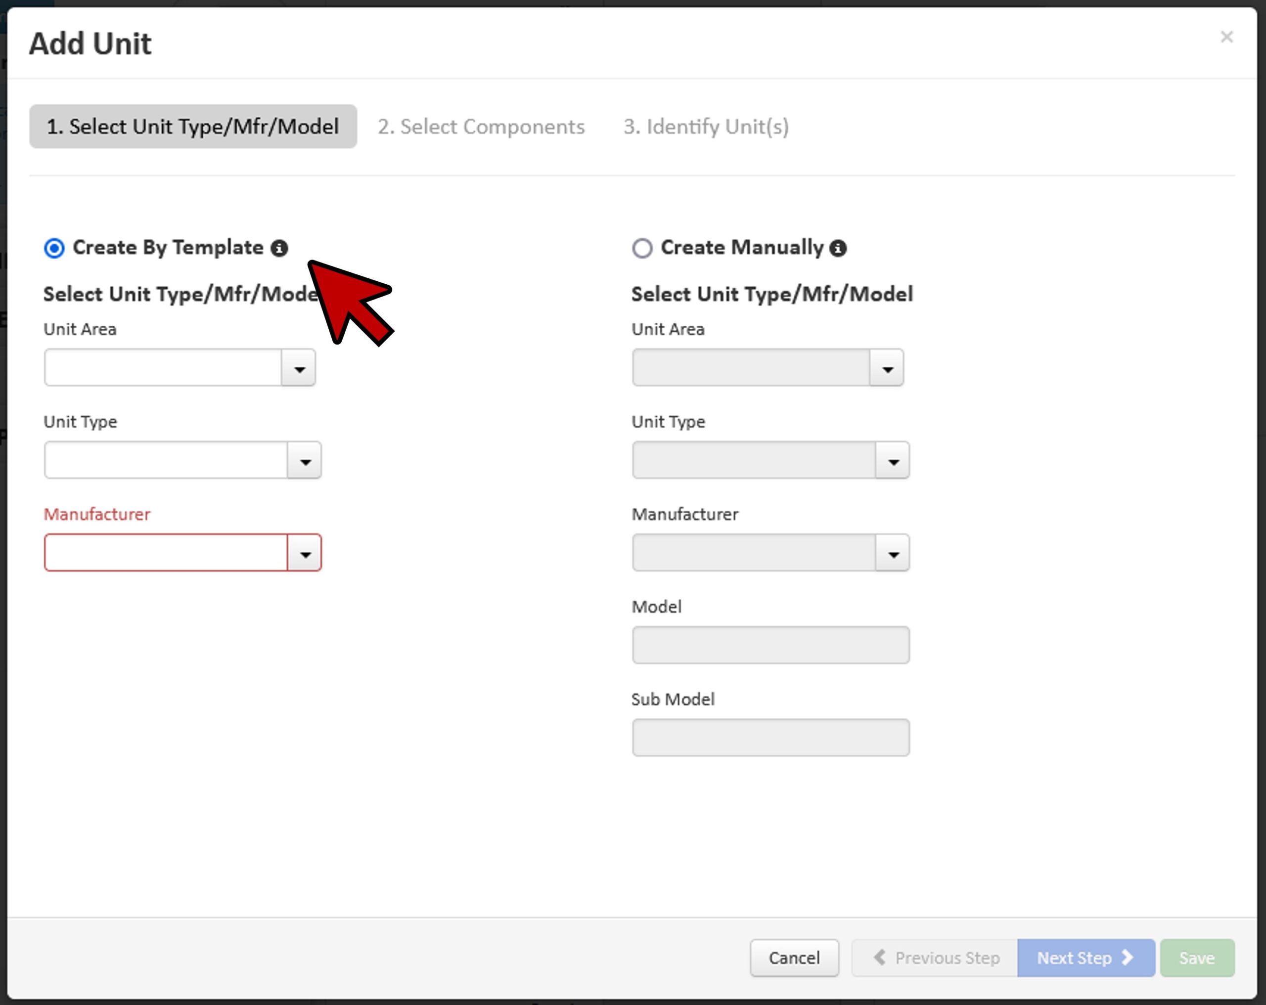Image resolution: width=1266 pixels, height=1005 pixels.
Task: Close the Add Unit dialog with X
Action: 1226,37
